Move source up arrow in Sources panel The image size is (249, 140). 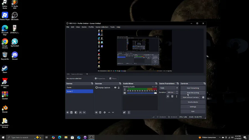(x=109, y=112)
